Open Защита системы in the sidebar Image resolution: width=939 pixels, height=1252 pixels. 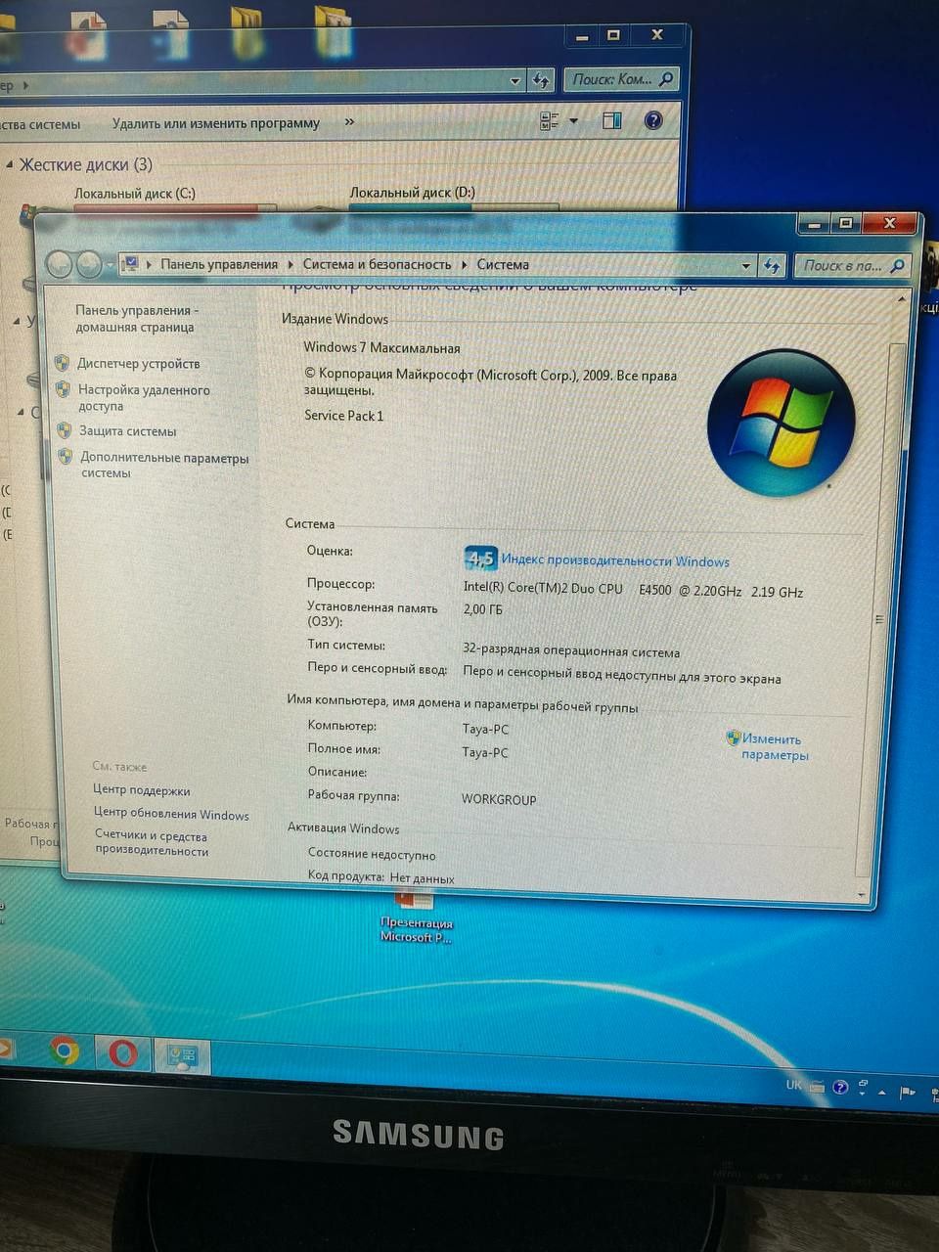(128, 431)
